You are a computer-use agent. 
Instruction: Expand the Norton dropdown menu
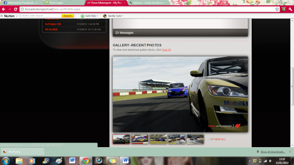click(17, 16)
